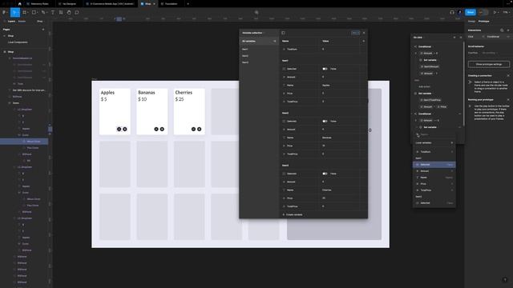Click the headphones audio icon

pyautogui.click(x=452, y=13)
